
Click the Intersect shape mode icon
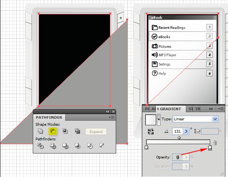[65, 131]
